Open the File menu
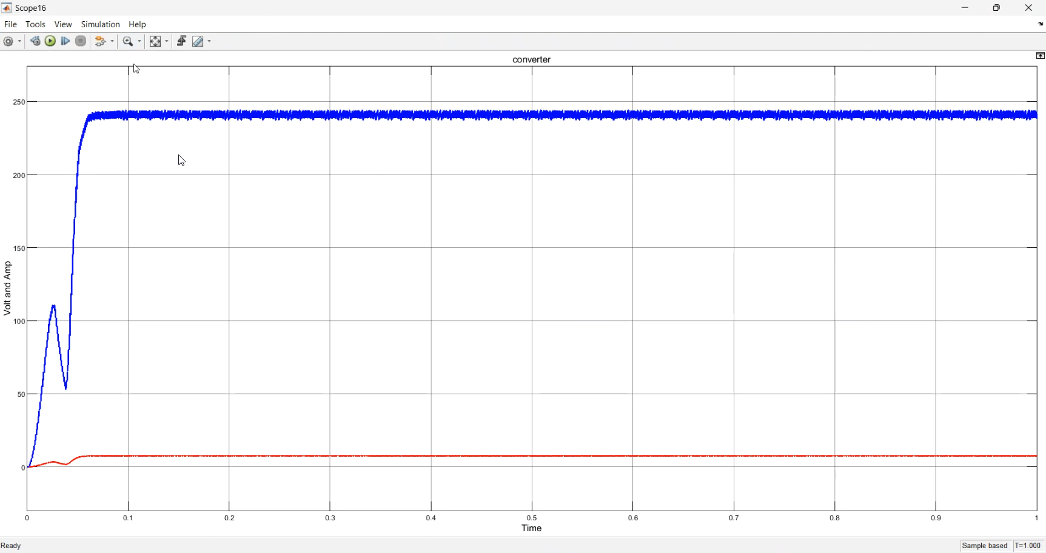The width and height of the screenshot is (1046, 553). [10, 24]
